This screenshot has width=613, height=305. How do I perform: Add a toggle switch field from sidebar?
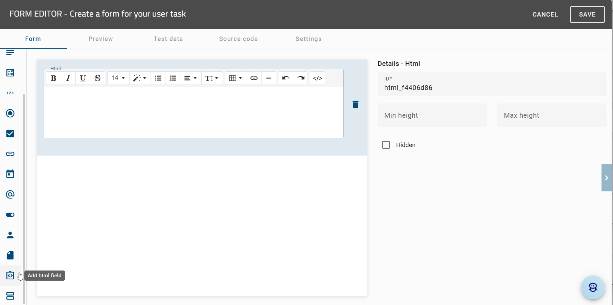pyautogui.click(x=10, y=215)
